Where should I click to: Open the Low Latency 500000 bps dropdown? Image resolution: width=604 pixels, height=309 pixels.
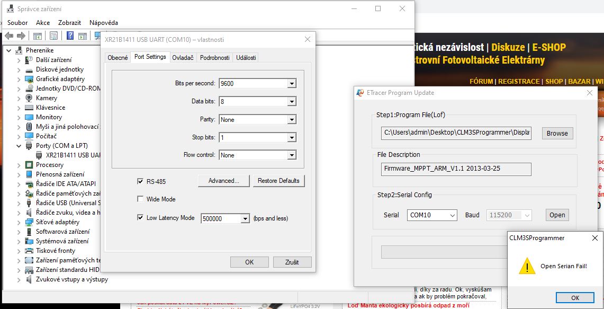(246, 219)
